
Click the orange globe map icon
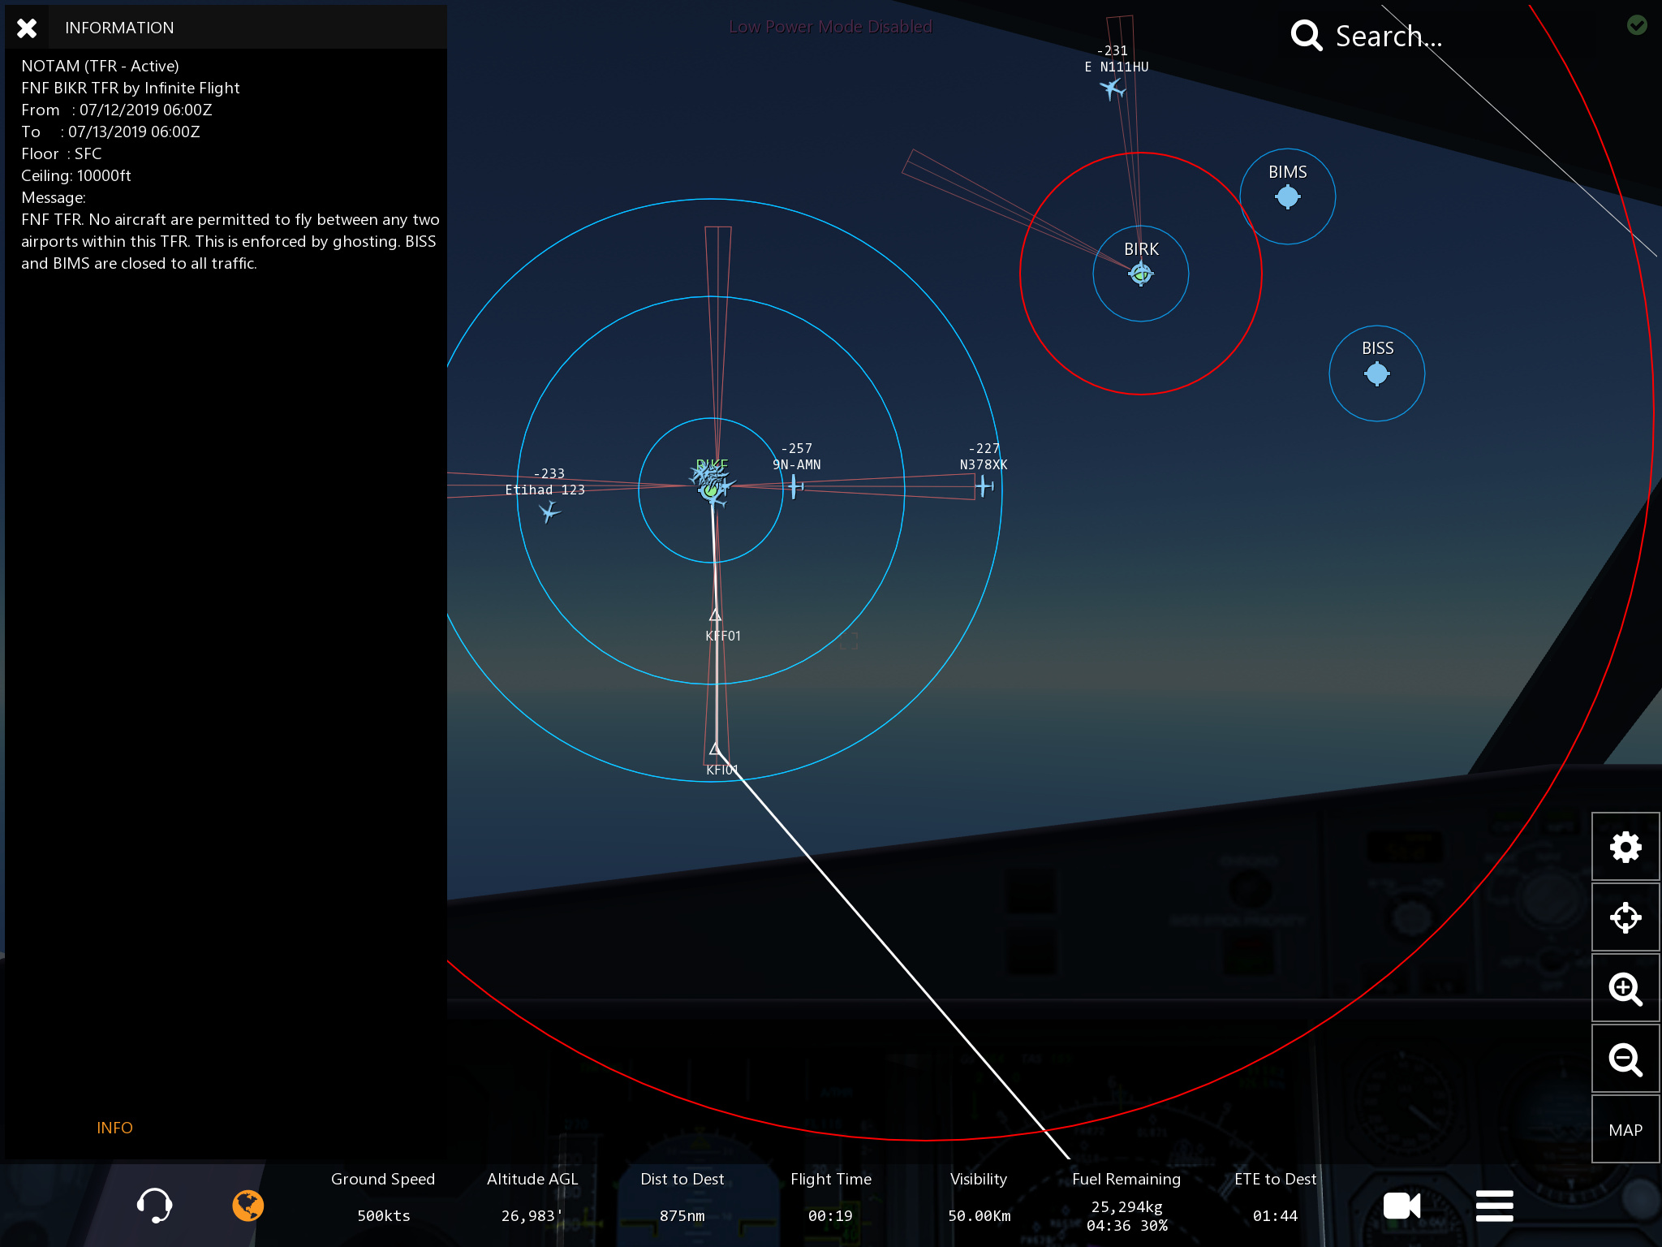248,1206
